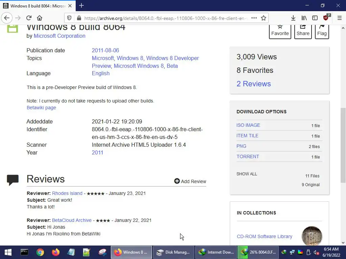Open the year 2011 link
Image resolution: width=346 pixels, height=259 pixels.
coord(97,153)
